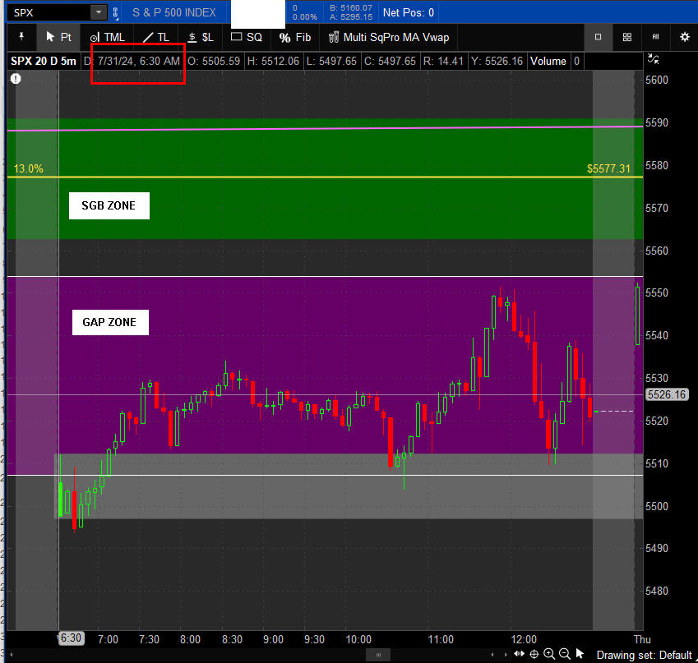
Task: Zoom out with the magnifier minus icon
Action: (565, 654)
